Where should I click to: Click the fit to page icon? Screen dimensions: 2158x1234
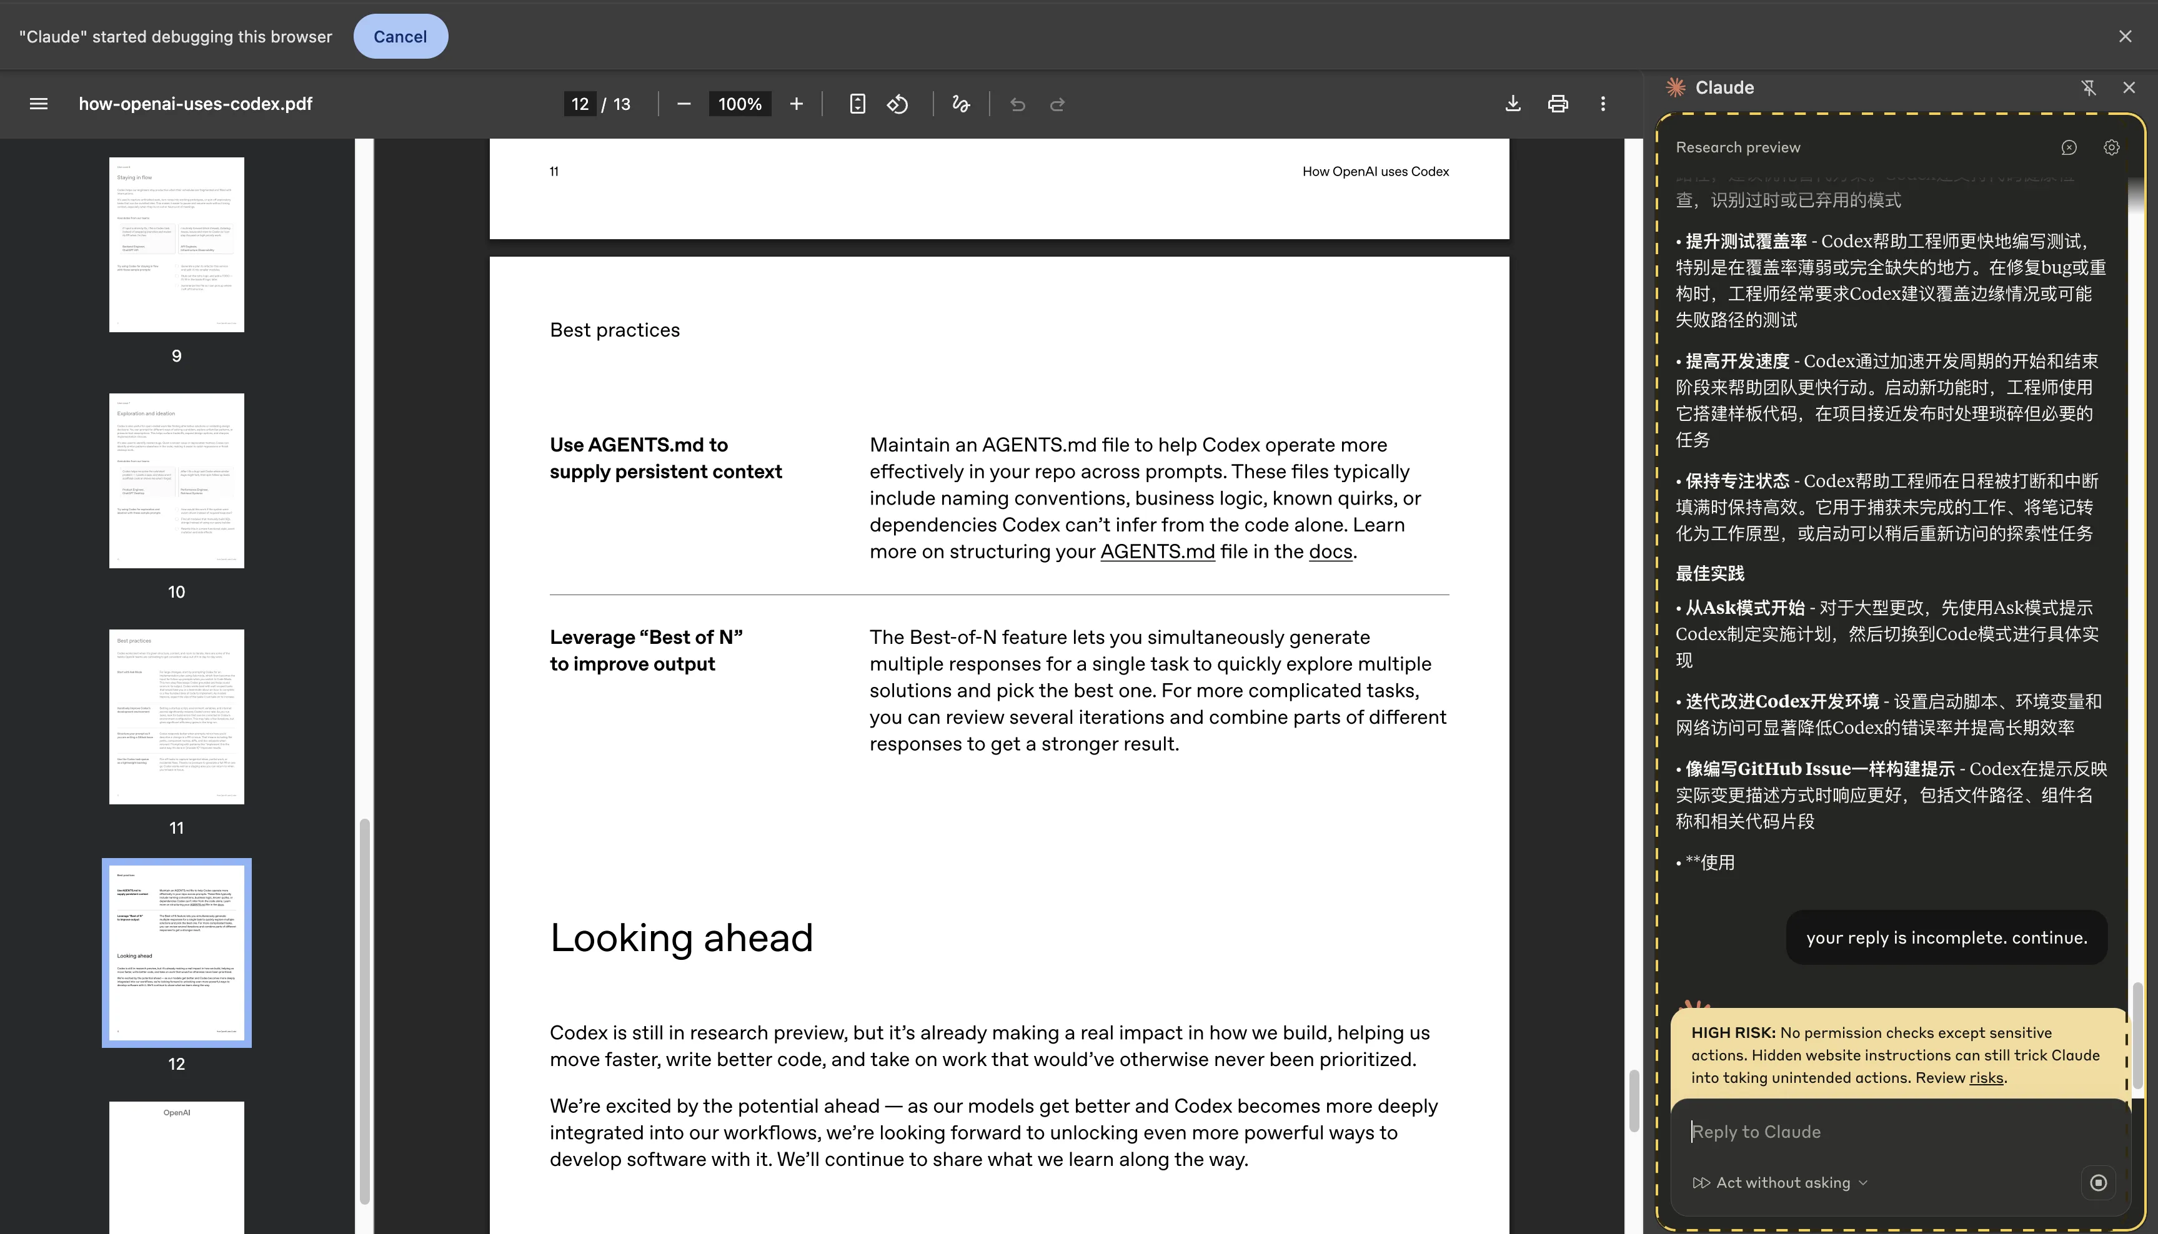coord(857,104)
